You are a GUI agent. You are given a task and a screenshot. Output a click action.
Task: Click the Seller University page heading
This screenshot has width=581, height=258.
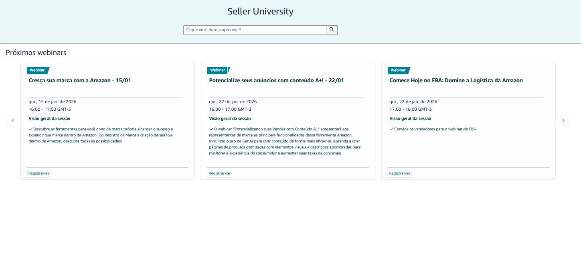[x=260, y=11]
